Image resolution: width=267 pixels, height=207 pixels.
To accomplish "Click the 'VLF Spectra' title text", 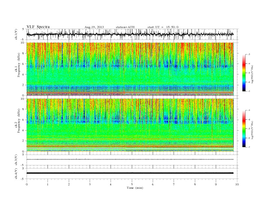I will pyautogui.click(x=38, y=27).
